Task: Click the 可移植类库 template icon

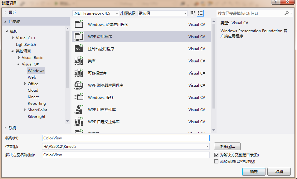Action: (x=79, y=73)
